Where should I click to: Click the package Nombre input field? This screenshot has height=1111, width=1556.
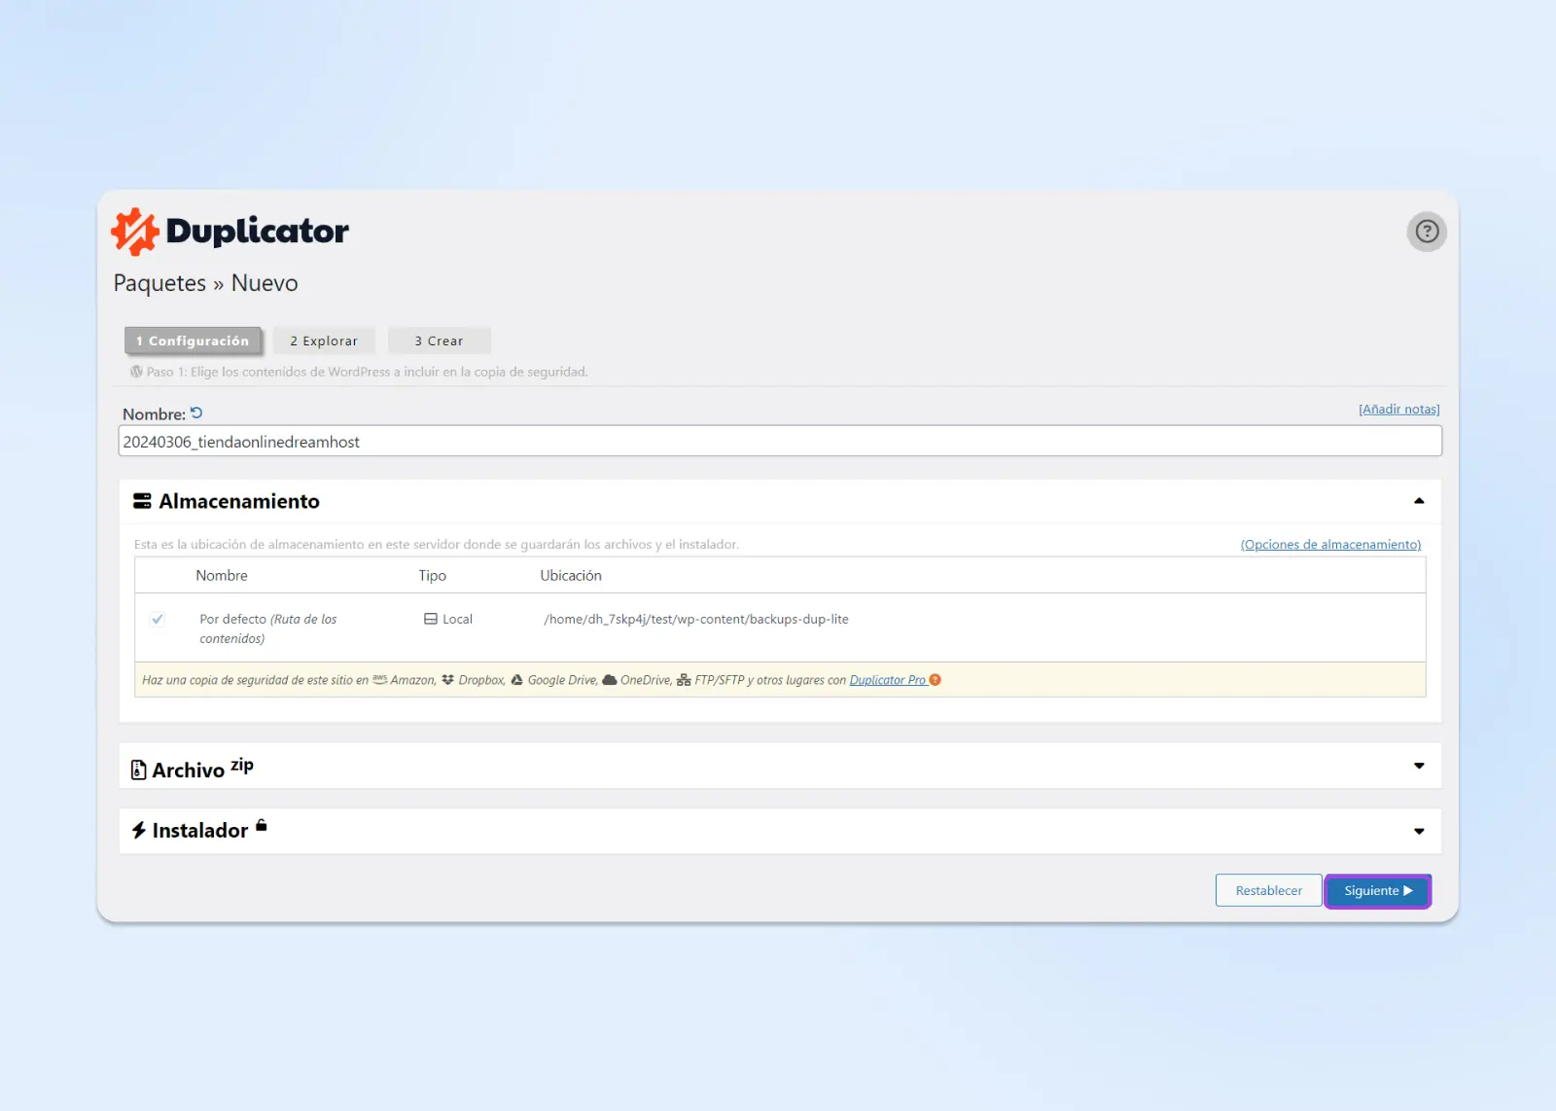coord(779,442)
